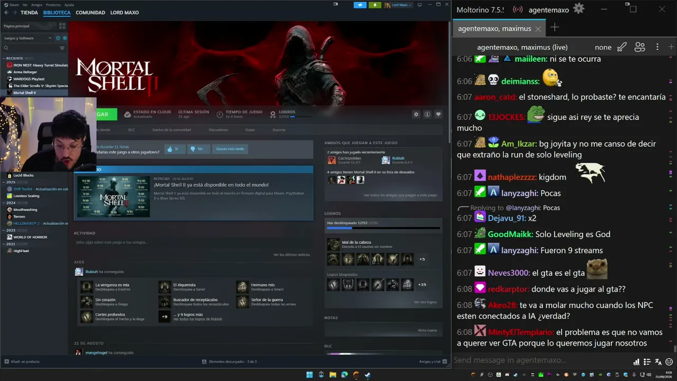Recommend game with Sí thumbs-up
This screenshot has width=677, height=381.
174,149
